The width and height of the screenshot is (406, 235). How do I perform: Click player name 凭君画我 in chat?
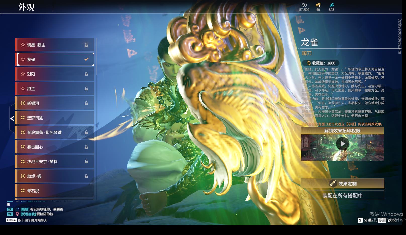point(28,214)
